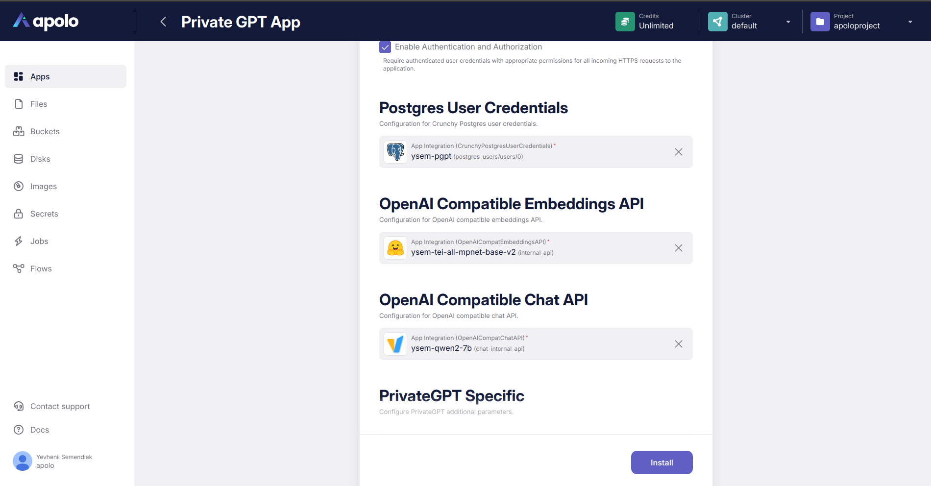This screenshot has width=931, height=486.
Task: Expand the Cluster default dropdown
Action: (788, 22)
